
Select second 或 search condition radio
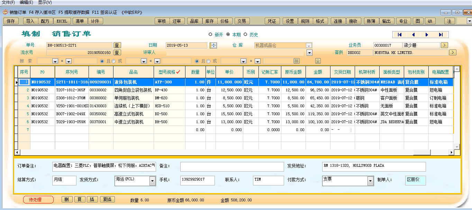[x=208, y=61]
